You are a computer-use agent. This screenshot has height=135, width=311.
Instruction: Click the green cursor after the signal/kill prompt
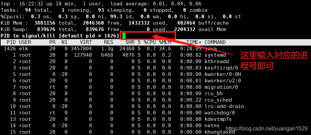pos(124,36)
